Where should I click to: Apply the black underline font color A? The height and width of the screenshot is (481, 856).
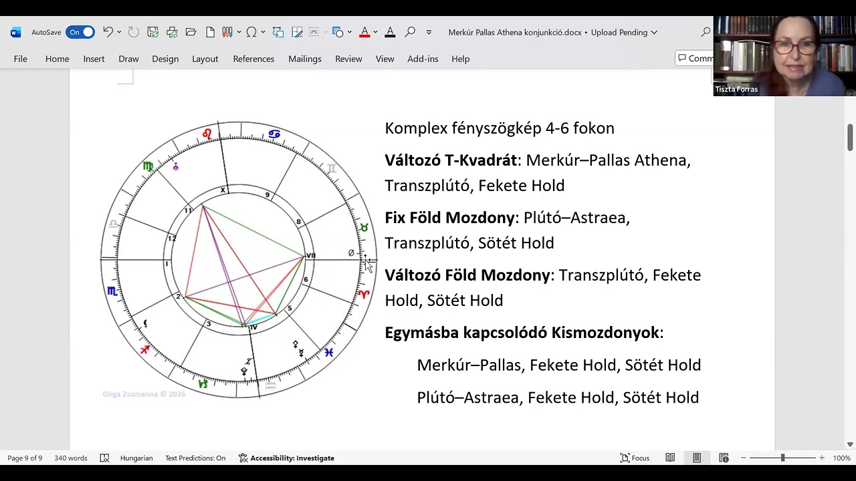tap(390, 32)
